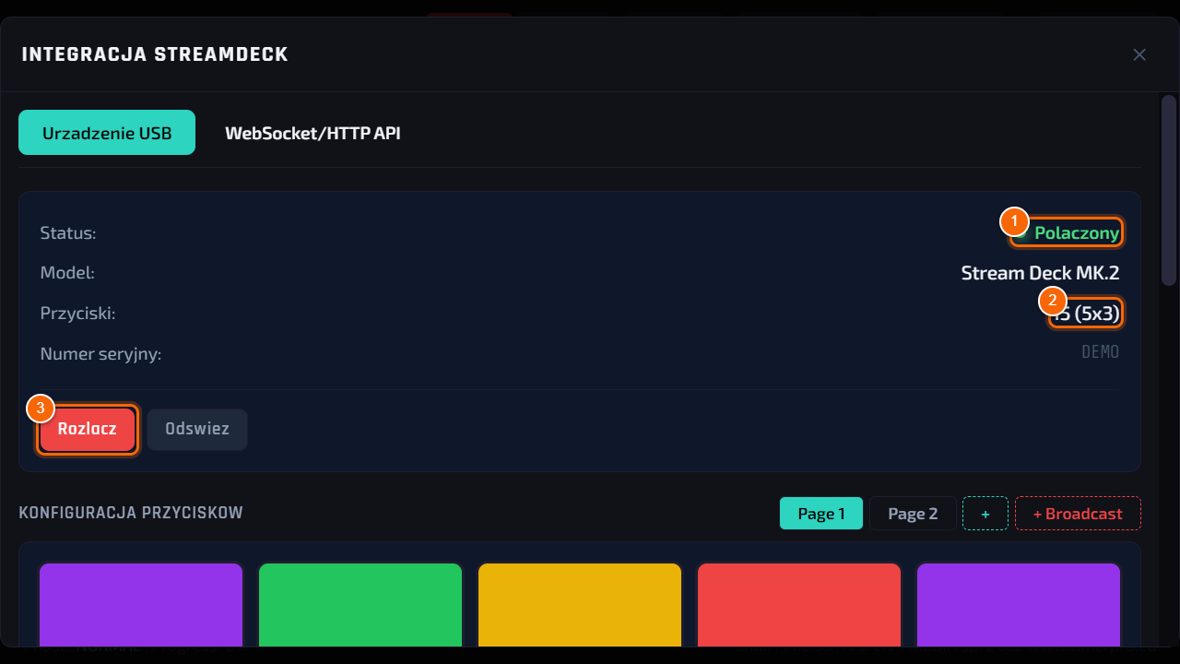This screenshot has height=664, width=1180.
Task: Click the 15 (5x3) button count
Action: coord(1086,314)
